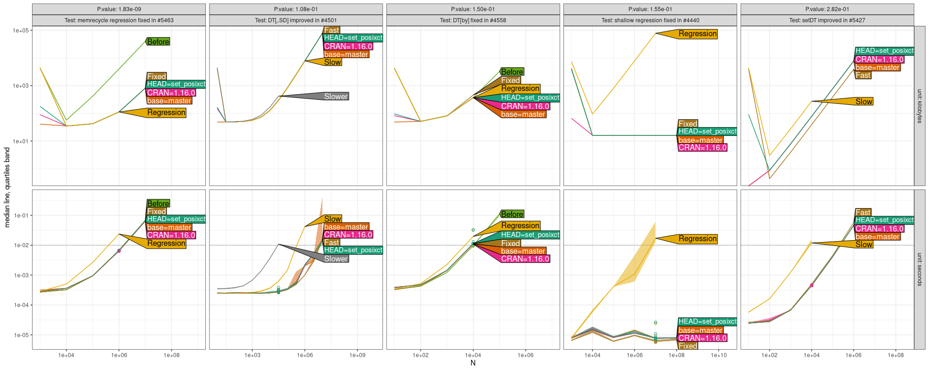This screenshot has height=371, width=929.
Task: Click 'Regression' label in shallow seconds panel
Action: 698,239
